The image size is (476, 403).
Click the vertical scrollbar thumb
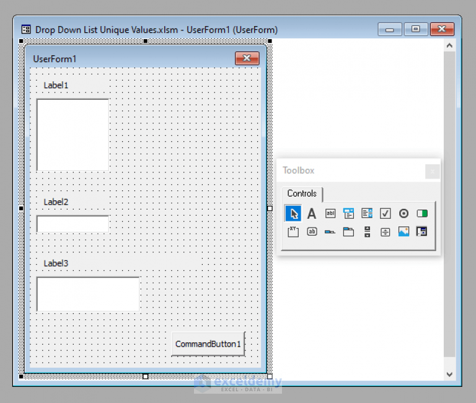pyautogui.click(x=449, y=204)
